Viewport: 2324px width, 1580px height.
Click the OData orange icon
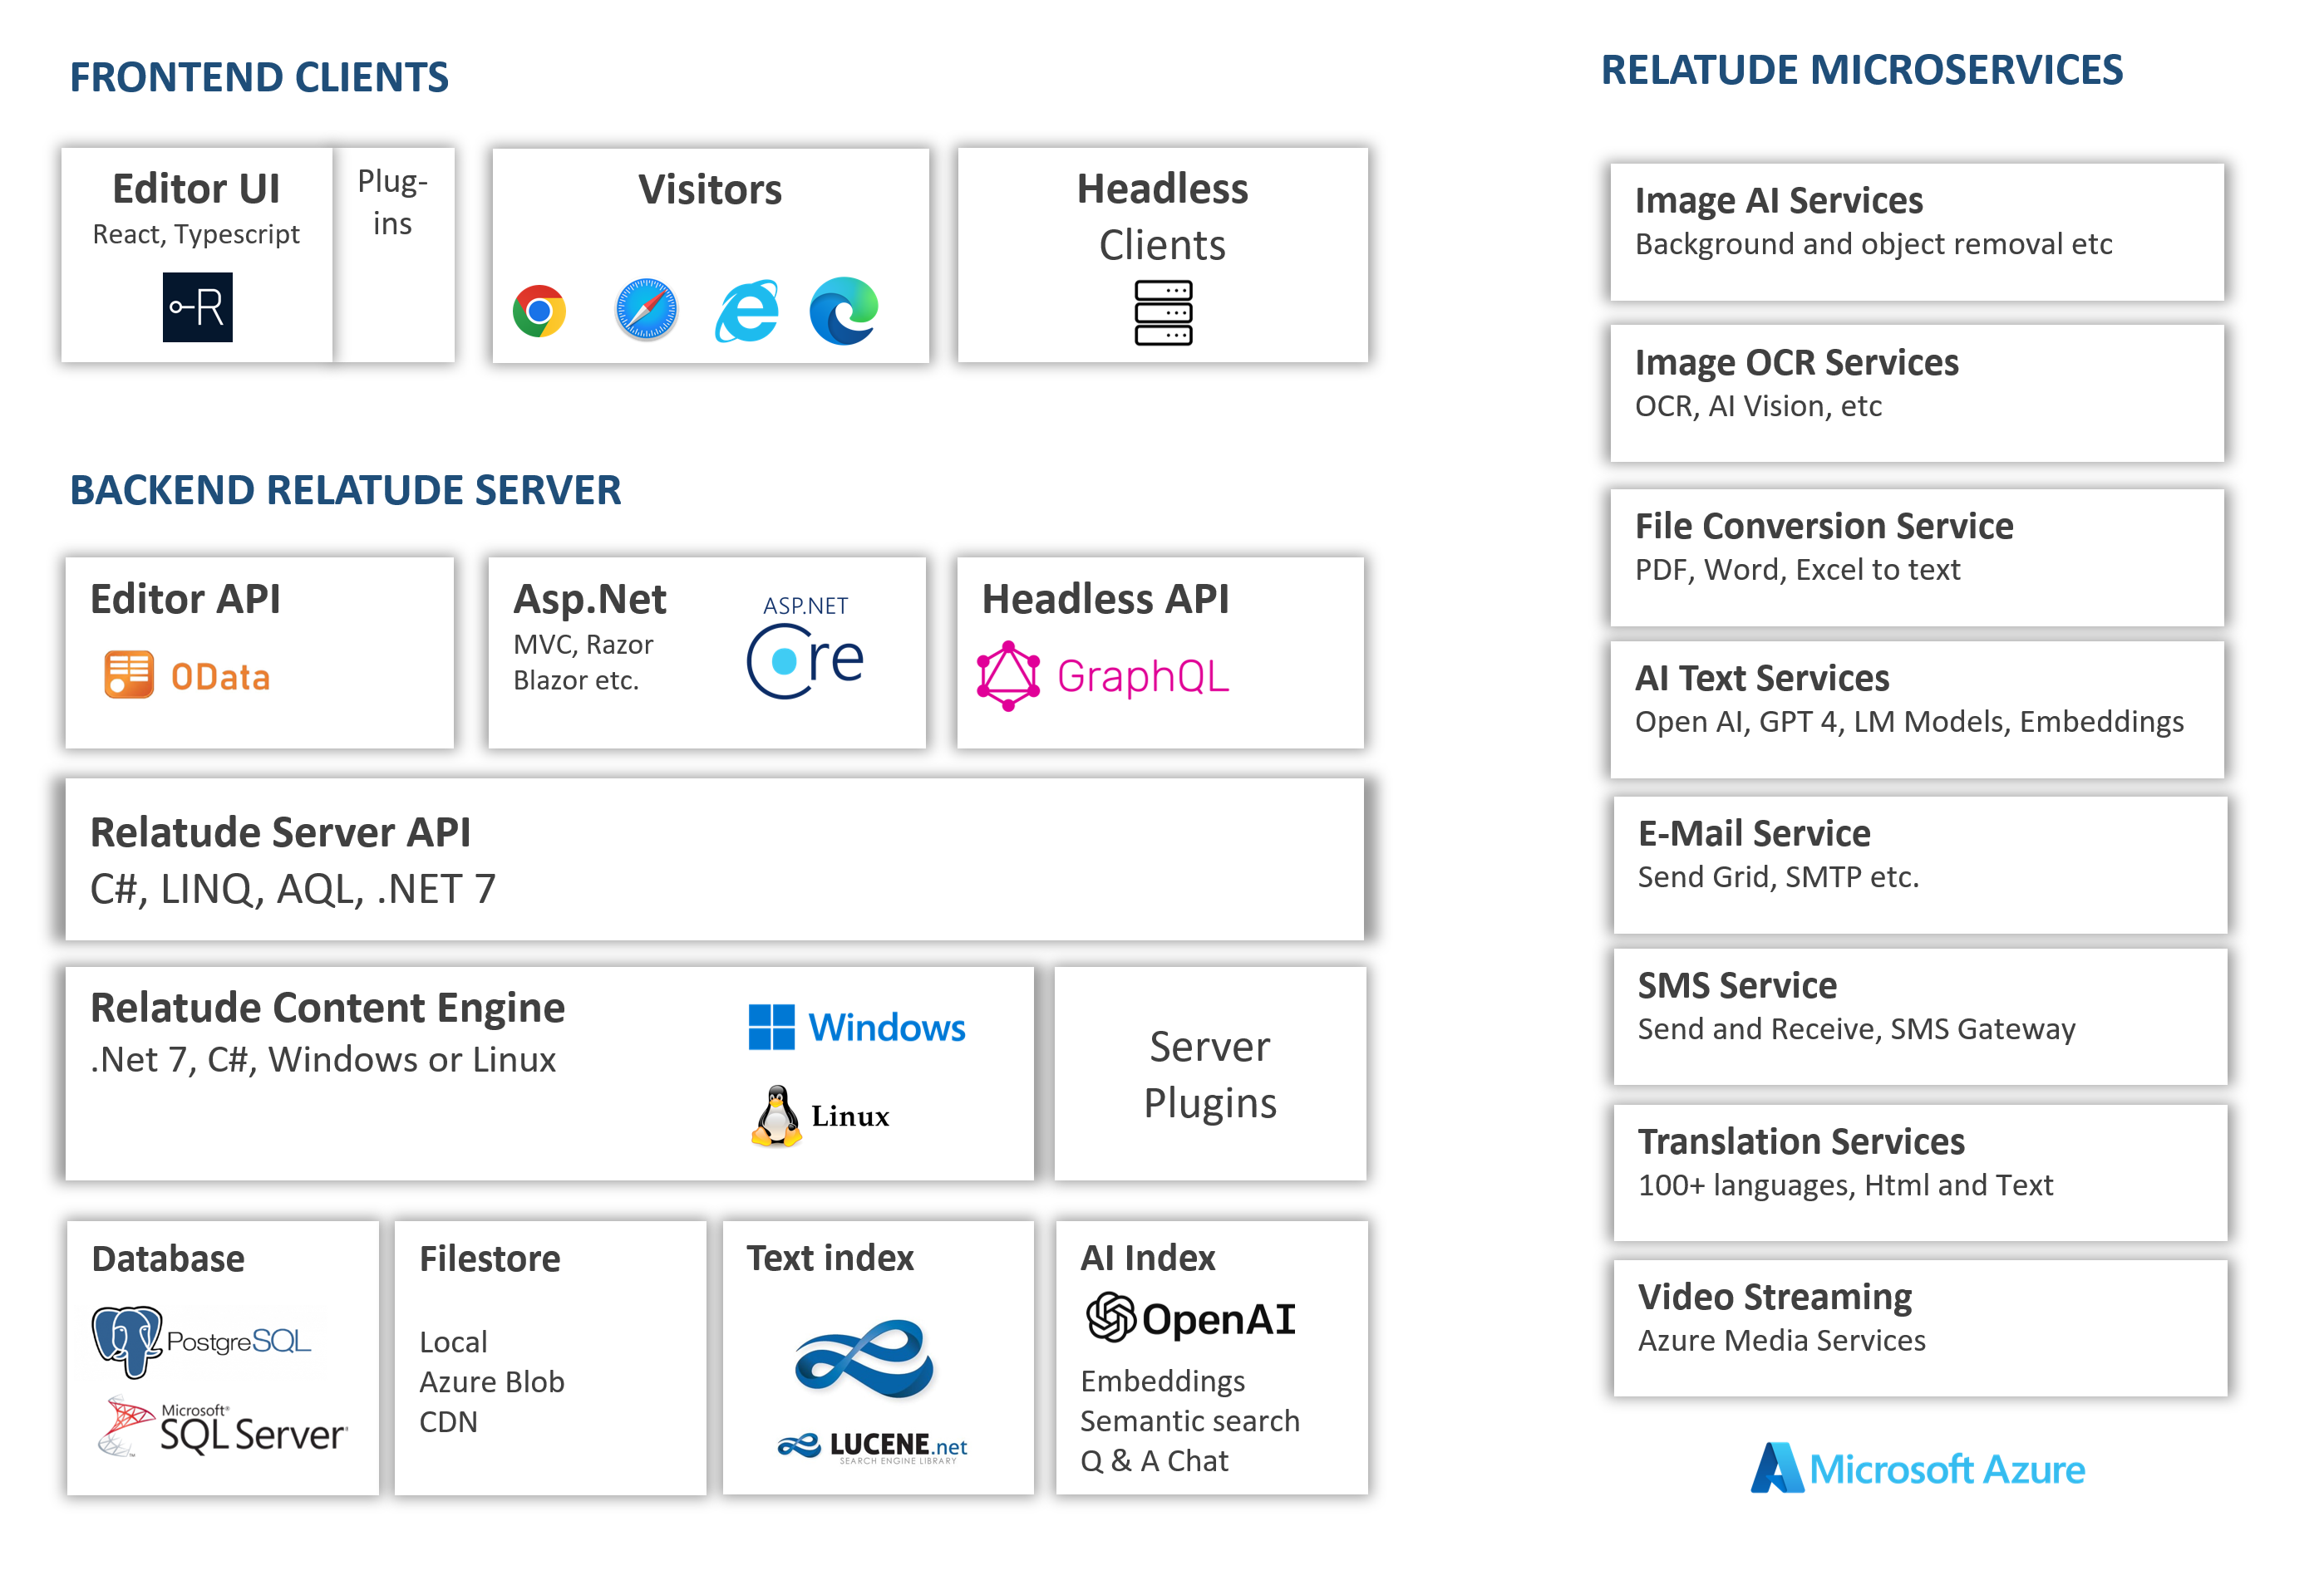click(129, 675)
